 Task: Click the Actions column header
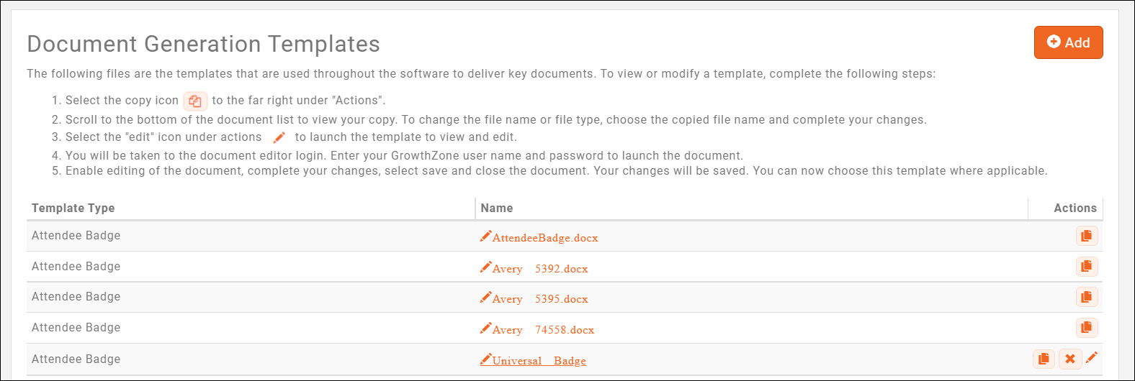pyautogui.click(x=1075, y=208)
